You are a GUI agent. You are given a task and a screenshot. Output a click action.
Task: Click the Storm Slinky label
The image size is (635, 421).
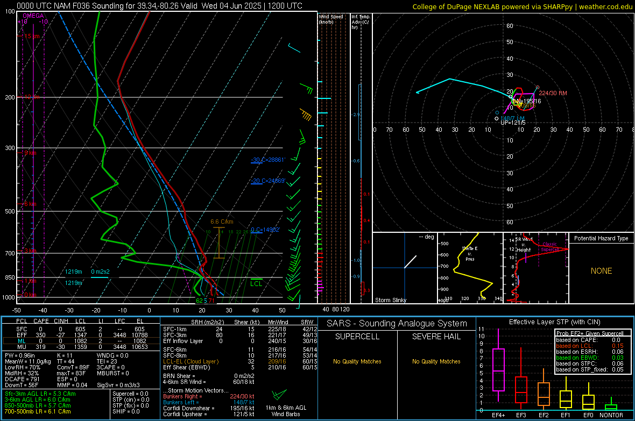tap(390, 300)
